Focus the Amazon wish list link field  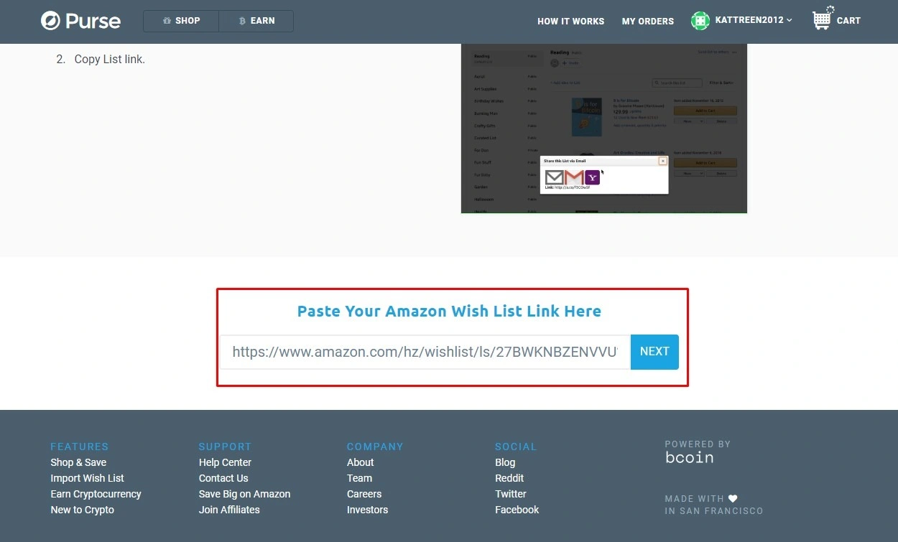425,352
